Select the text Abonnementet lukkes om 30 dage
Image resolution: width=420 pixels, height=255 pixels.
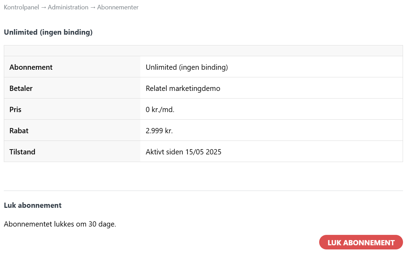pyautogui.click(x=60, y=224)
